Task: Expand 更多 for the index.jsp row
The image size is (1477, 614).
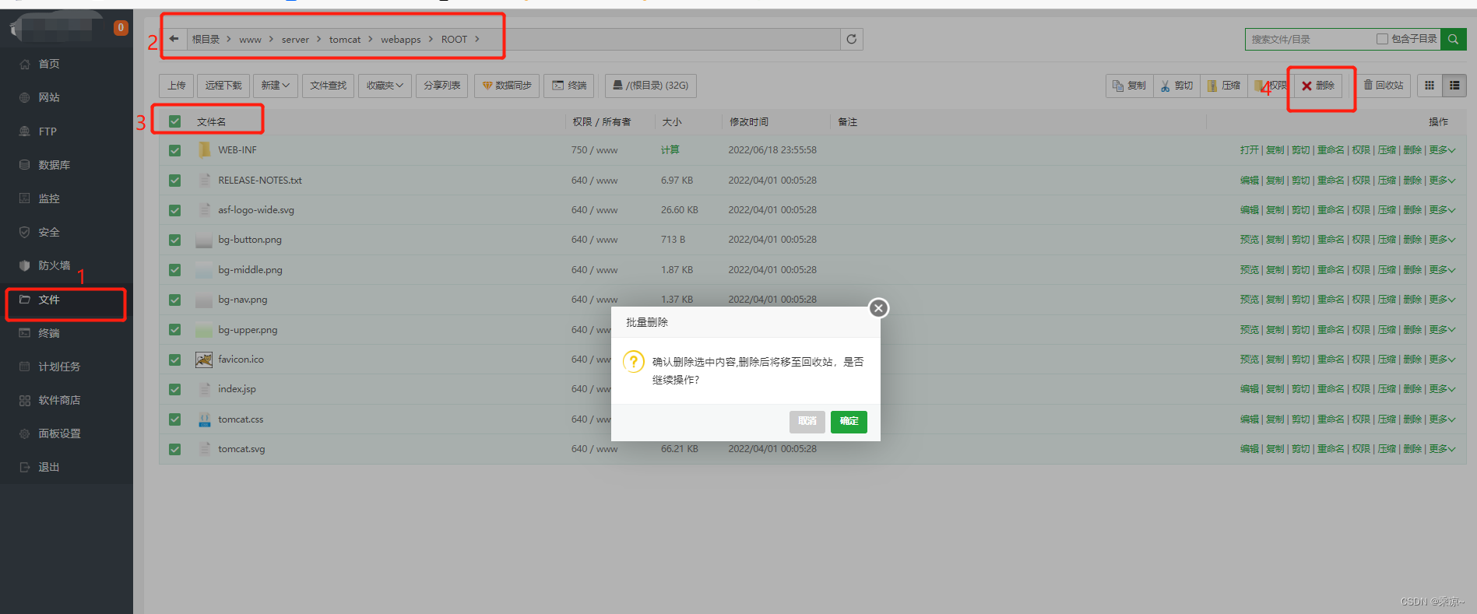Action: [1442, 389]
